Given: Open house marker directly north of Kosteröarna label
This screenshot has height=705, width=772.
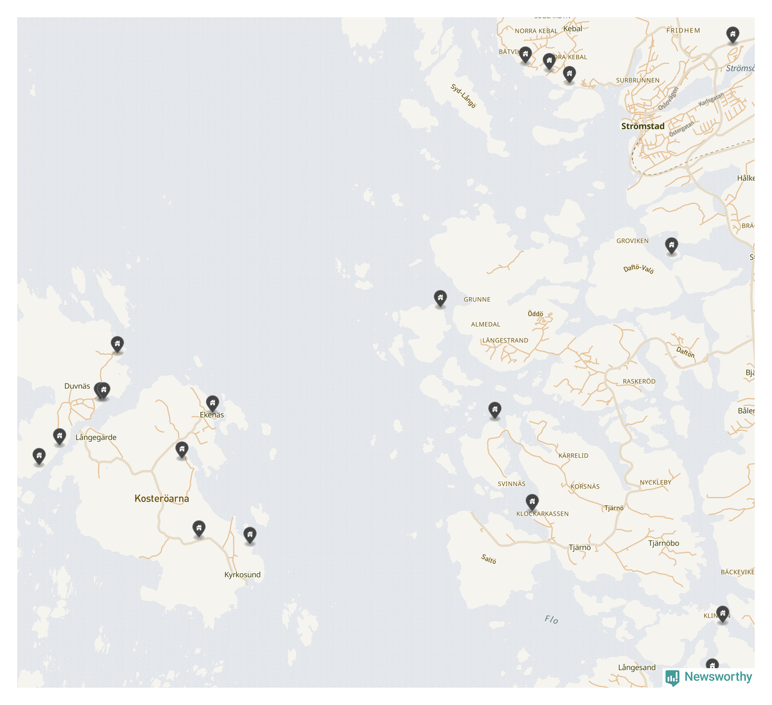Looking at the screenshot, I should 181,449.
